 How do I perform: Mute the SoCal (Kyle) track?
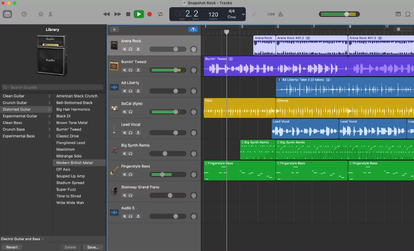pos(124,112)
